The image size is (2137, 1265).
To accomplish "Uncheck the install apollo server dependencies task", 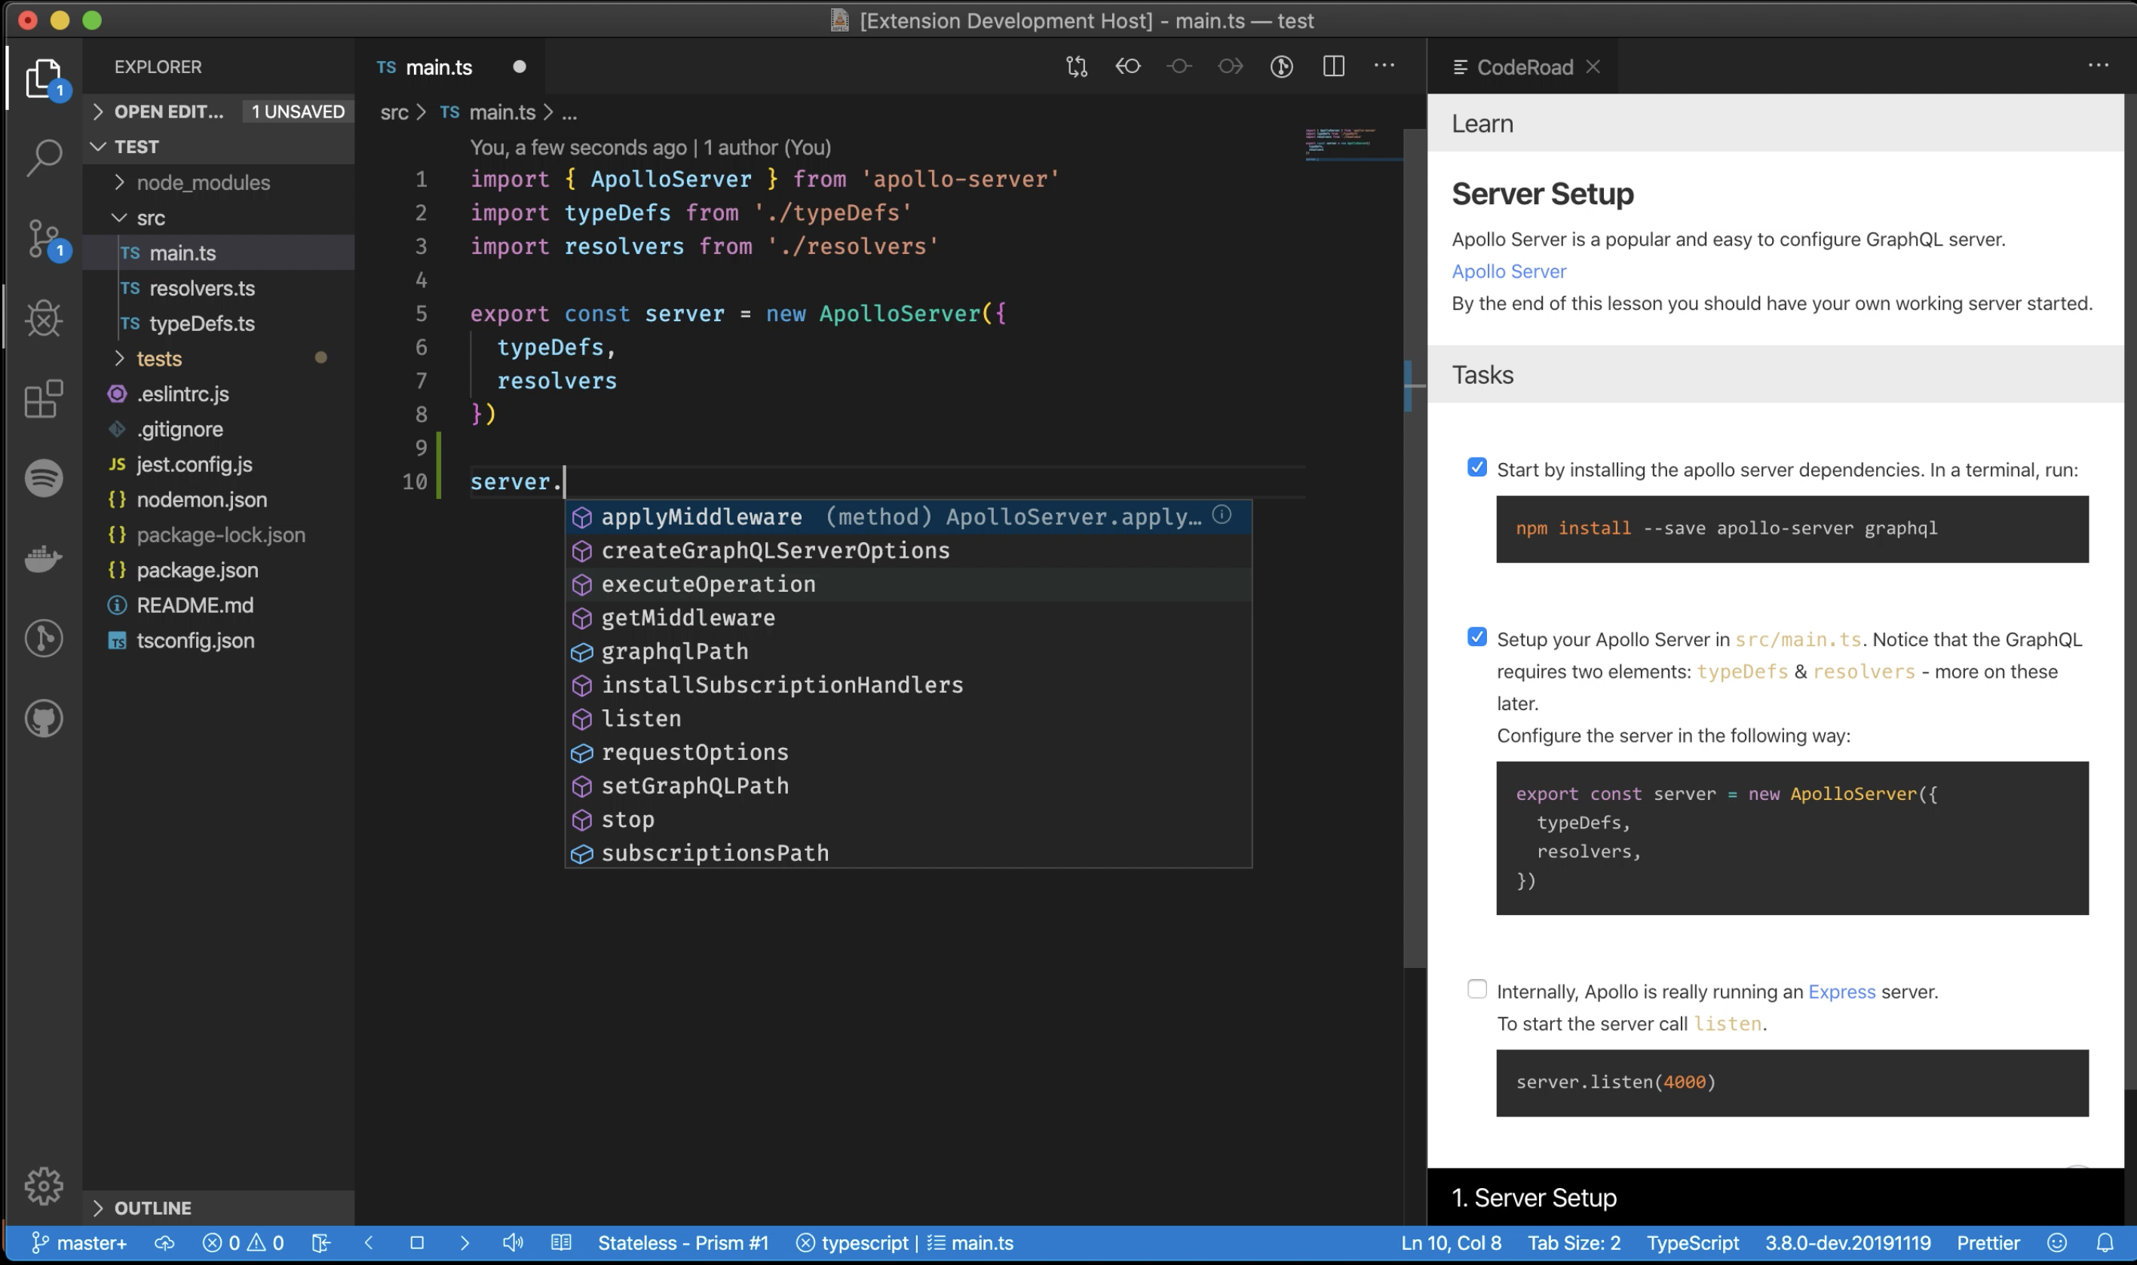I will click(x=1477, y=467).
